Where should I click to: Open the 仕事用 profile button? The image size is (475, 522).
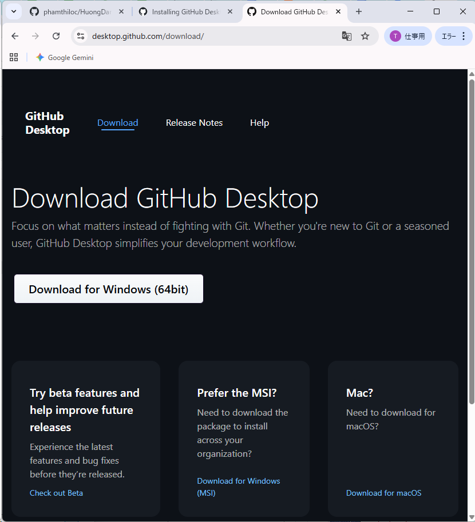[408, 36]
